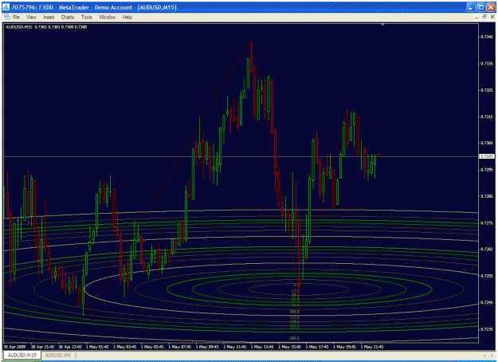The height and width of the screenshot is (362, 498).
Task: Open the Insert menu
Action: pos(49,18)
